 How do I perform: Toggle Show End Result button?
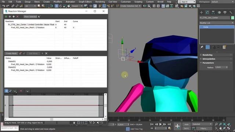pyautogui.click(x=207, y=47)
